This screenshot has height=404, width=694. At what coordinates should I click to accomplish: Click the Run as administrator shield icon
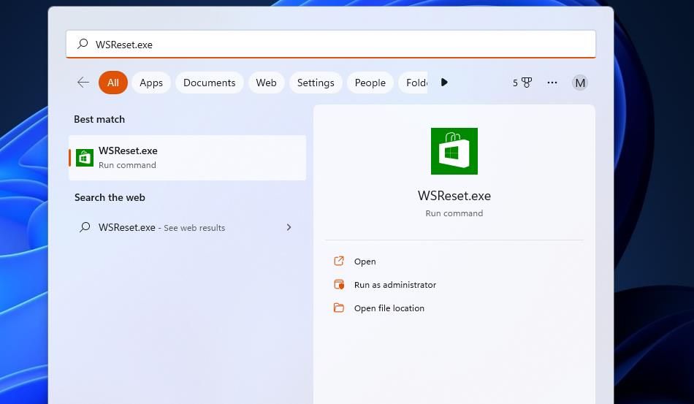338,284
